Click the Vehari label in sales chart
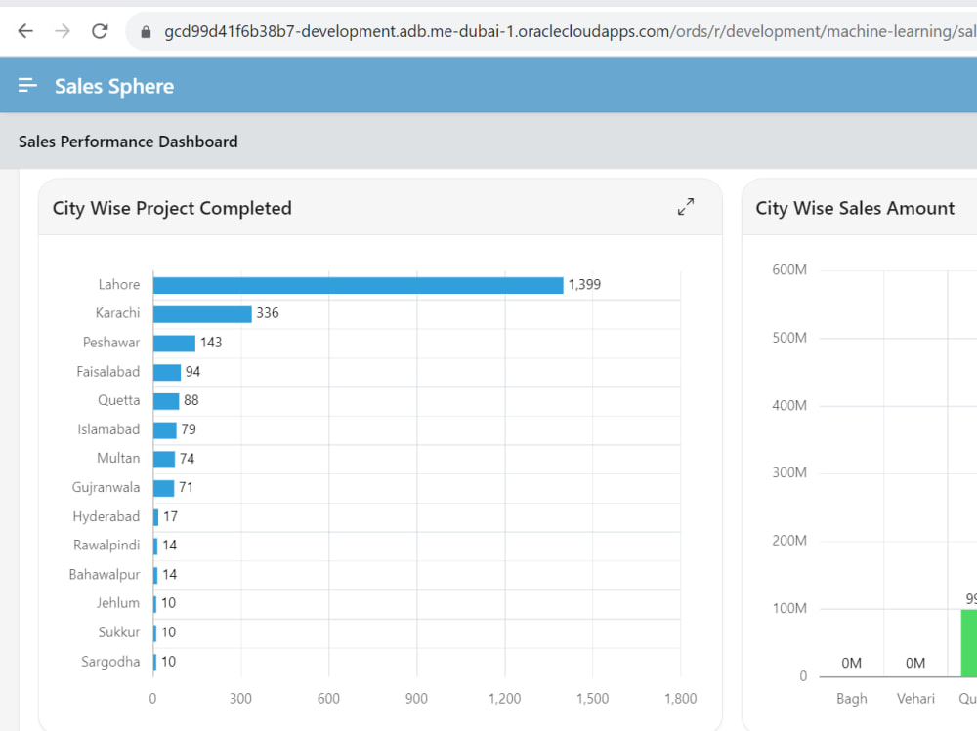Screen dimensions: 977x731 (916, 699)
